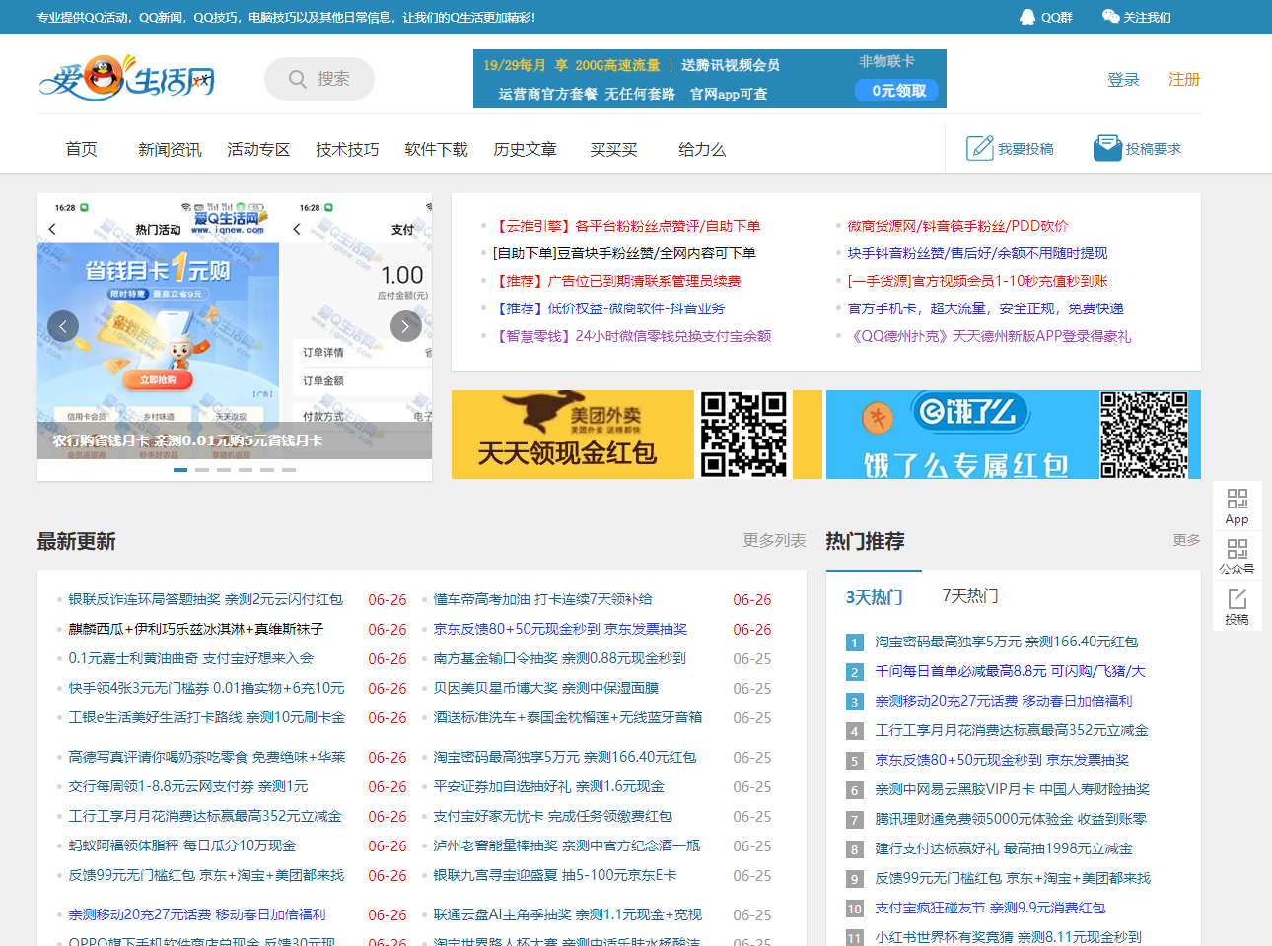Click the Meituan banner QR code
Image resolution: width=1272 pixels, height=946 pixels.
743,435
